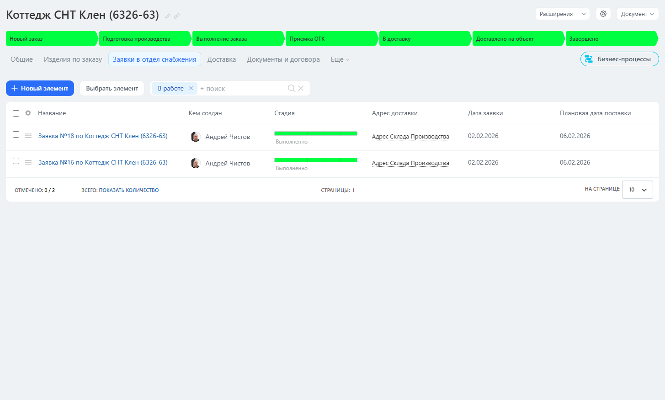Remove the 'В работе' filter chip

[x=191, y=88]
